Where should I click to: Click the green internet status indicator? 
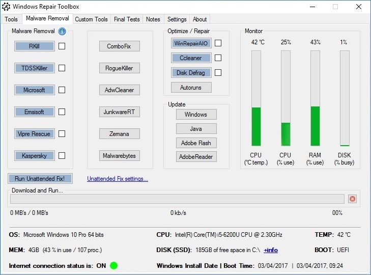[114, 265]
